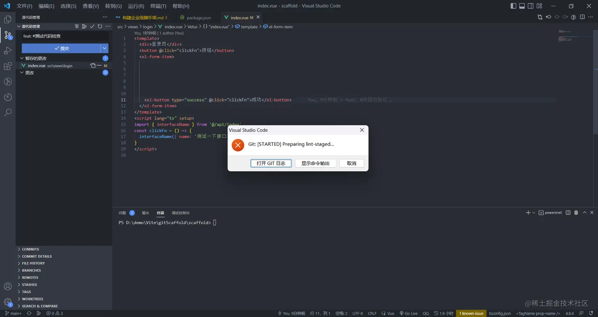Click the 取消 button in dialog
Image resolution: width=598 pixels, height=317 pixels.
click(352, 163)
